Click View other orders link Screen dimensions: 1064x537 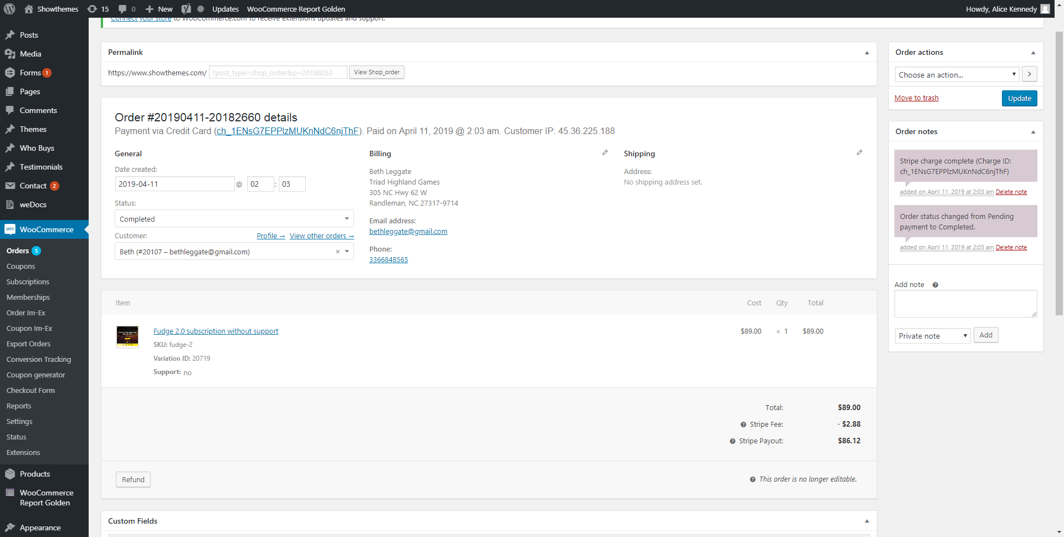tap(321, 236)
